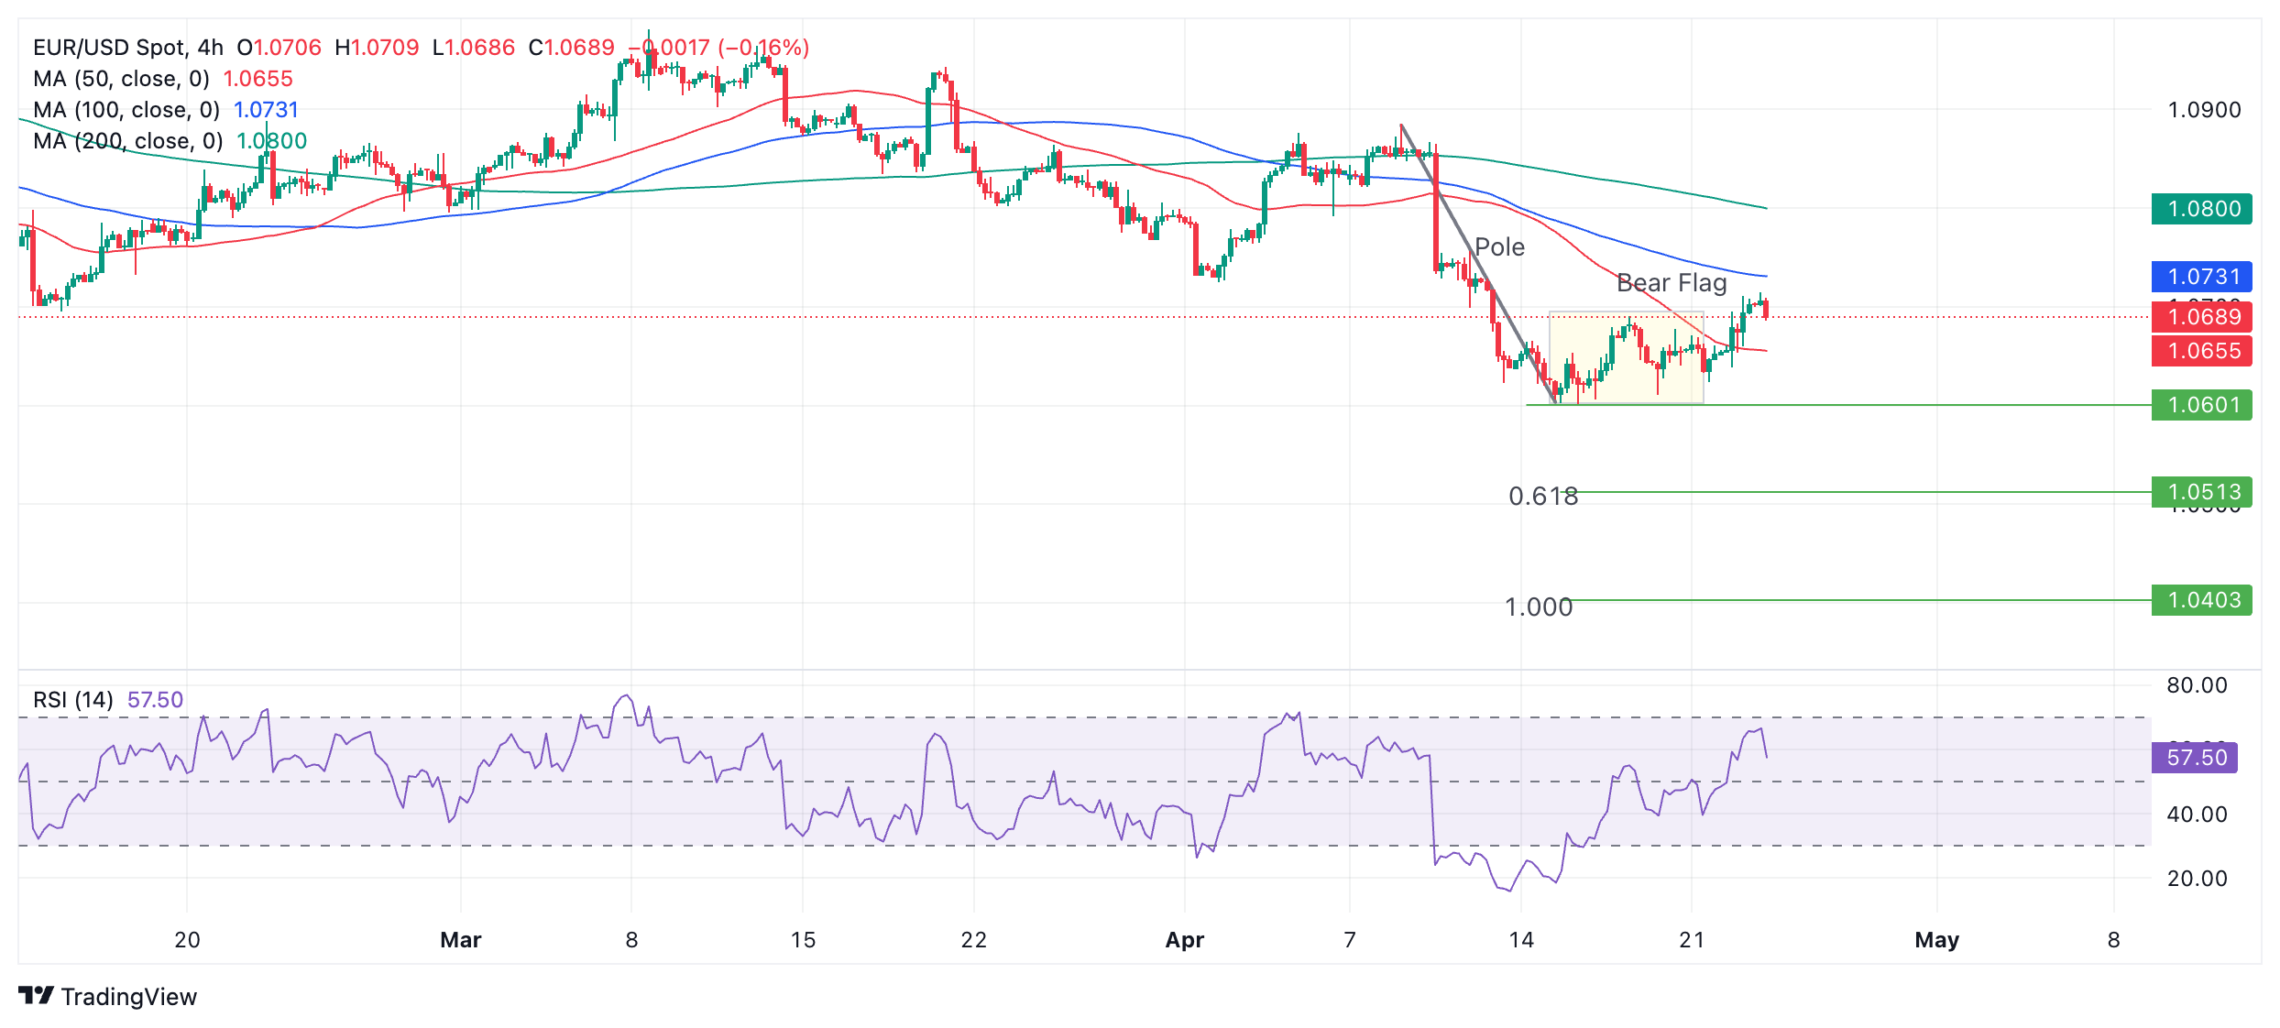Click the 1.0655 red price tag

(2201, 351)
